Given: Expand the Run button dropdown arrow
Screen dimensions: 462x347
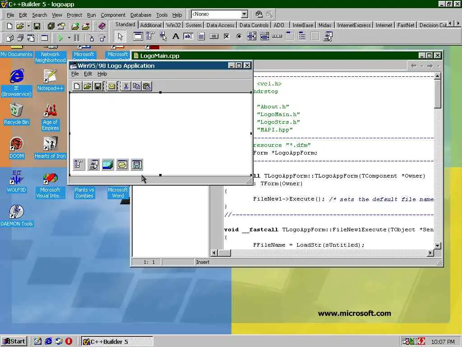Looking at the screenshot, I should click(x=69, y=38).
